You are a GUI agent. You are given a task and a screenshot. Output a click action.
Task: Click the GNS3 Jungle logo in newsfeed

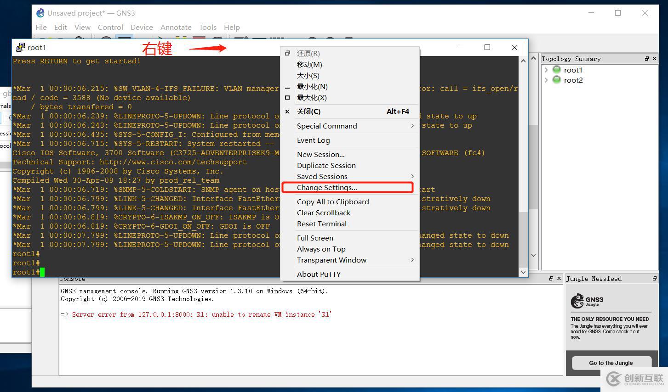(x=587, y=301)
